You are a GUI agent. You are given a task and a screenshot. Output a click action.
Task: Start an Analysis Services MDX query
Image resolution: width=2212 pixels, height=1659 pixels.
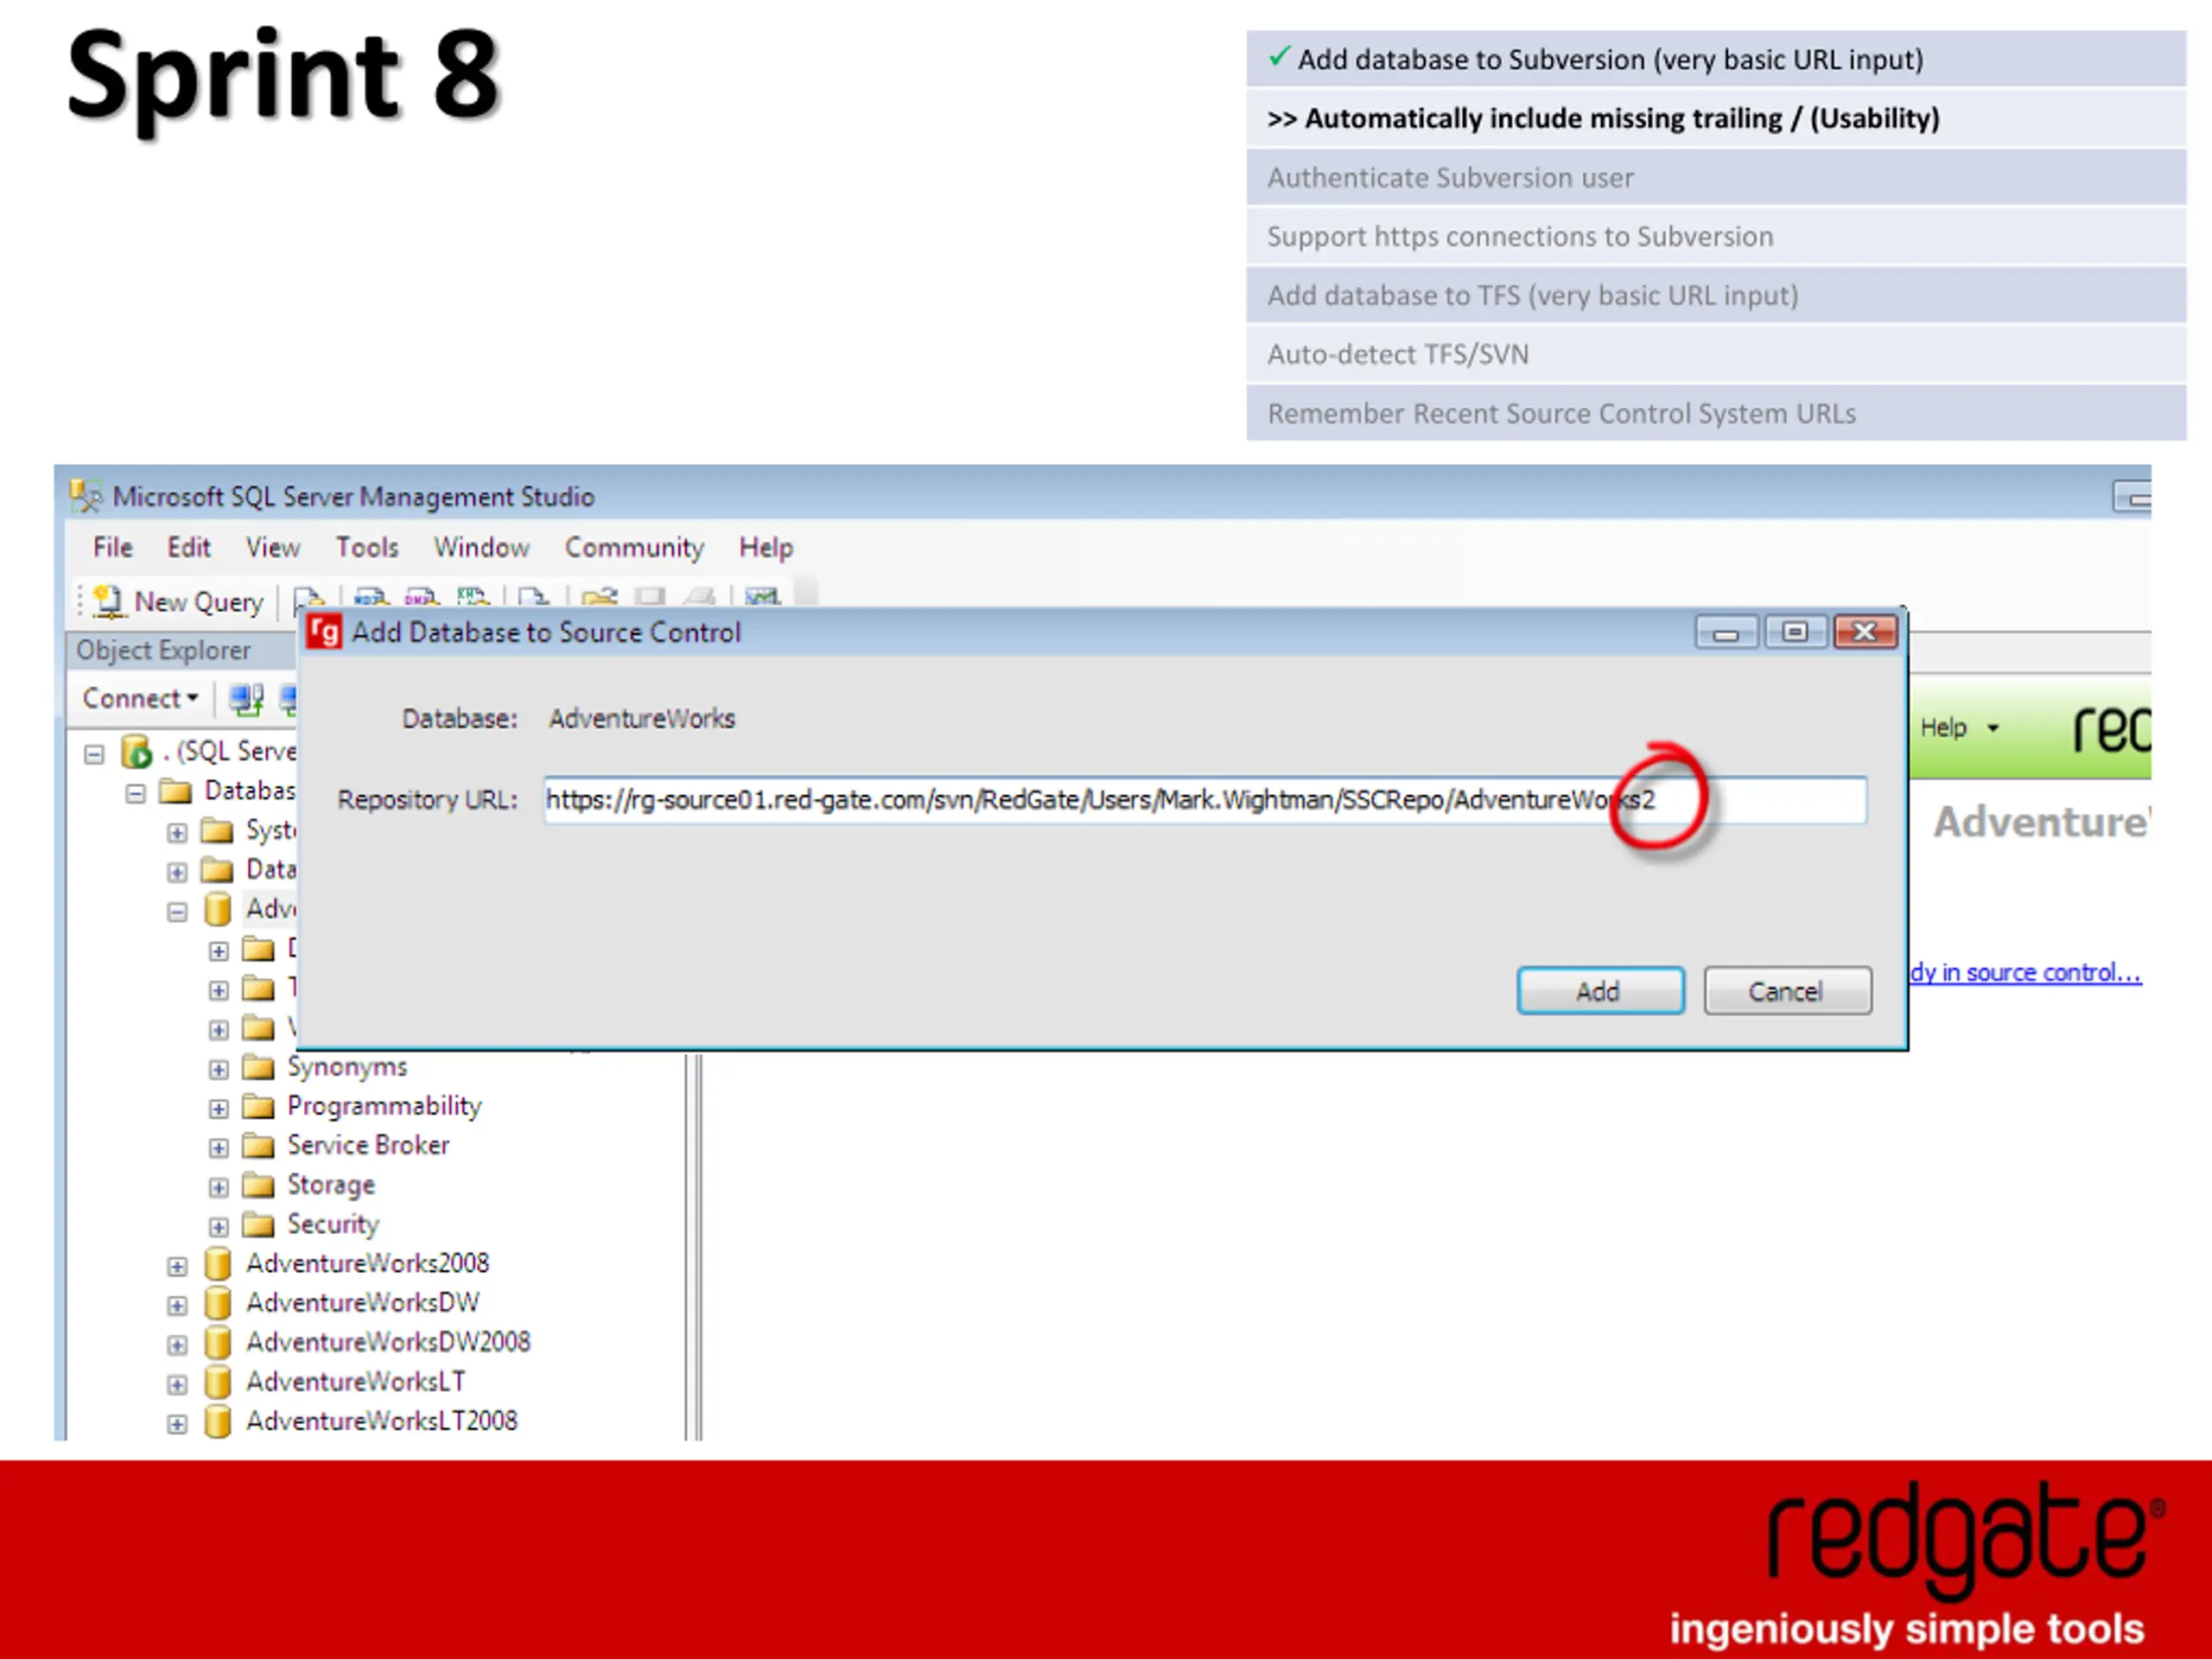pos(372,597)
